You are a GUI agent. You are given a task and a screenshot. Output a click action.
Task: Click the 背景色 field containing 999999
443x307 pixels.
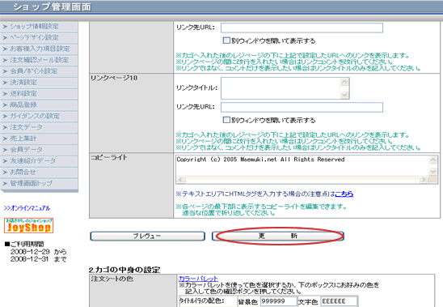click(279, 301)
